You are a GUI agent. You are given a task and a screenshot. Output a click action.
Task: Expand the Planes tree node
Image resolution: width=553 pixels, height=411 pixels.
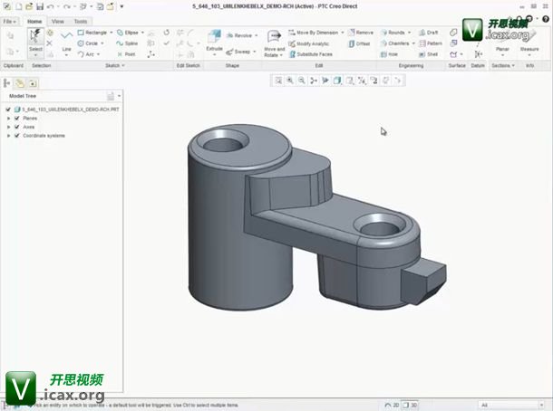[8, 119]
